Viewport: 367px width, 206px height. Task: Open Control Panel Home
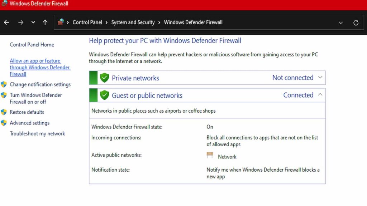tap(32, 45)
